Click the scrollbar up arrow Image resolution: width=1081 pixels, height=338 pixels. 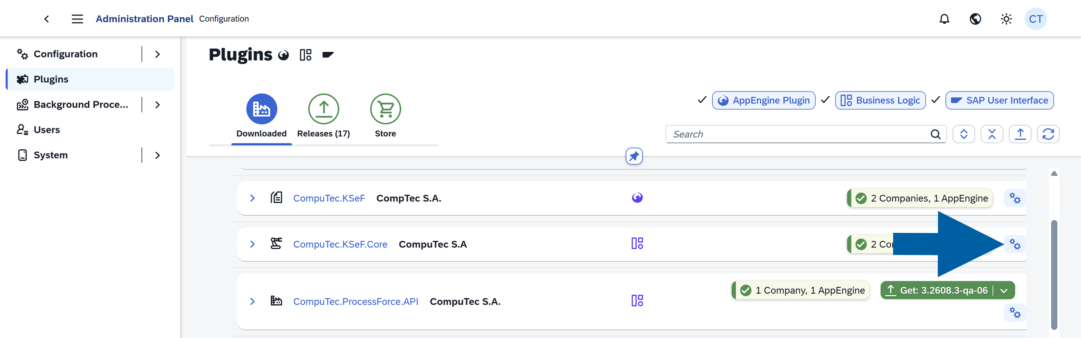point(1054,174)
